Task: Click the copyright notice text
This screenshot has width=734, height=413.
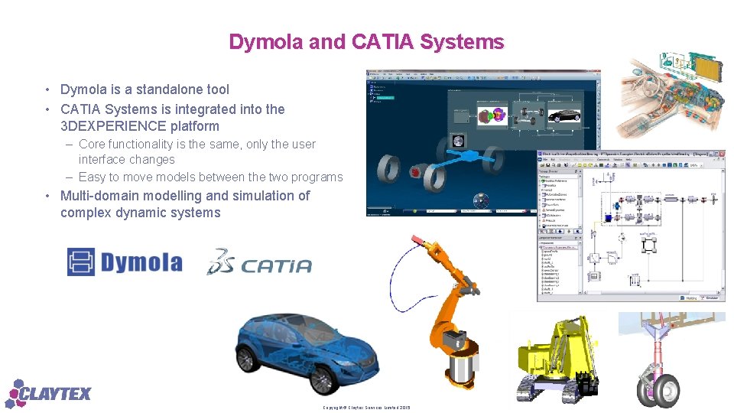Action: 366,408
